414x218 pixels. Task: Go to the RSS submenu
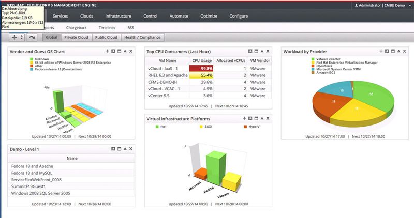click(x=131, y=28)
